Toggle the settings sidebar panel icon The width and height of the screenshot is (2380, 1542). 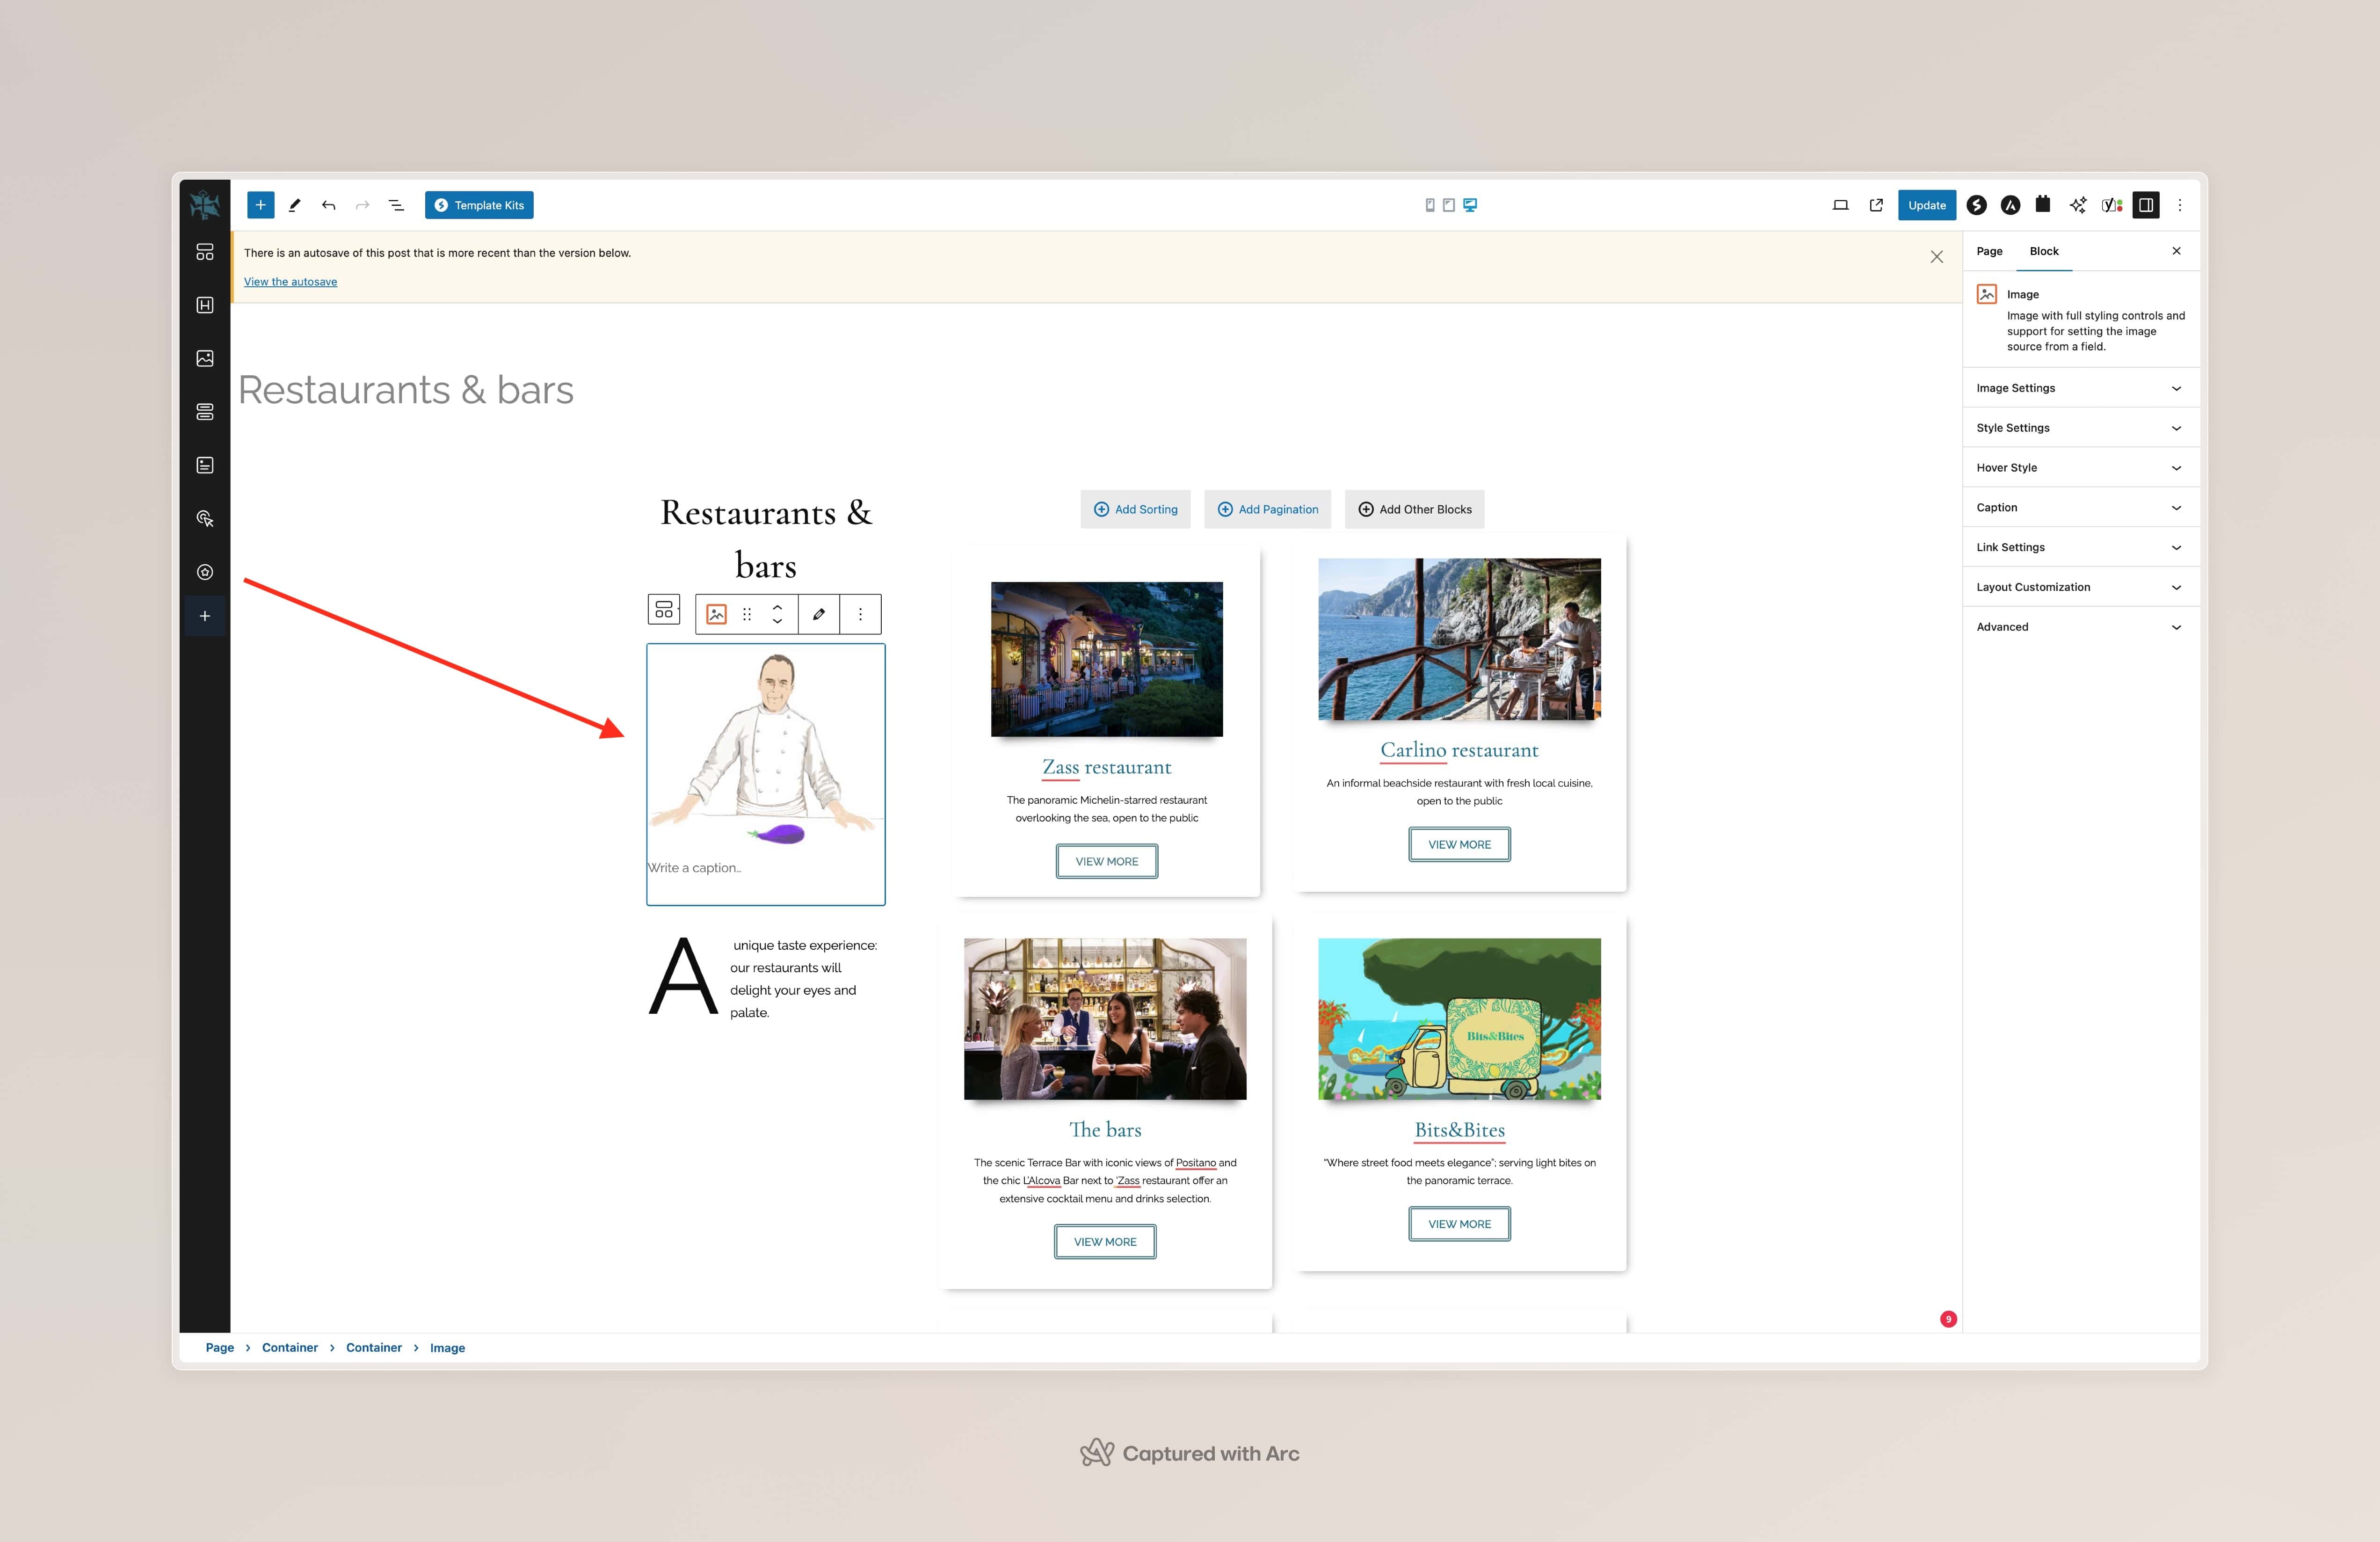click(2146, 205)
